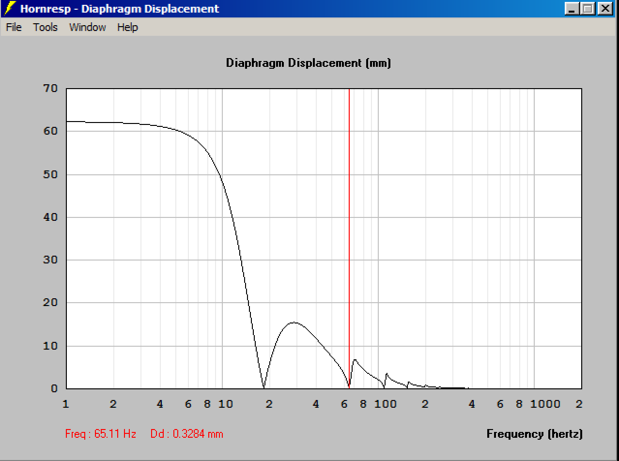Viewport: 619px width, 461px height.
Task: Click the 60 label on the vertical axis
Action: 50,131
